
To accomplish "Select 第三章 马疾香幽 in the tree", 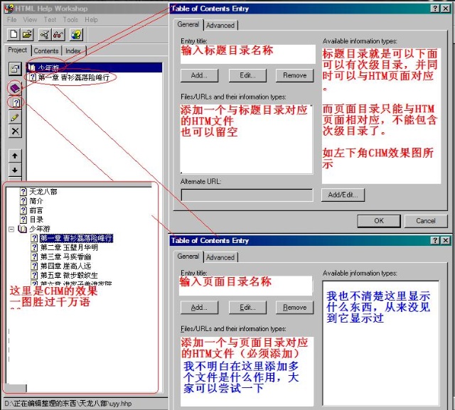I will pyautogui.click(x=69, y=257).
